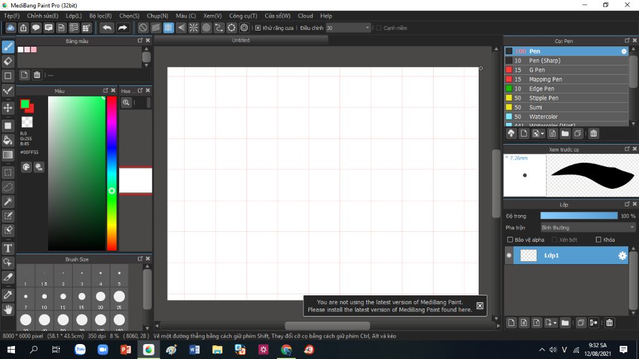Select the Gradient tool

point(7,155)
